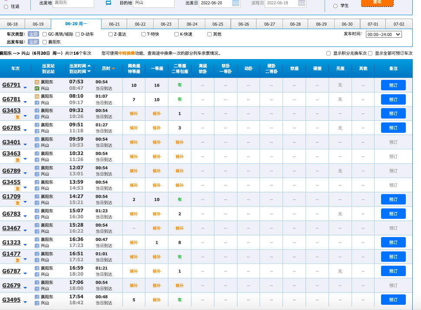Click 有 in G1477 二等座 cell

pyautogui.click(x=180, y=257)
